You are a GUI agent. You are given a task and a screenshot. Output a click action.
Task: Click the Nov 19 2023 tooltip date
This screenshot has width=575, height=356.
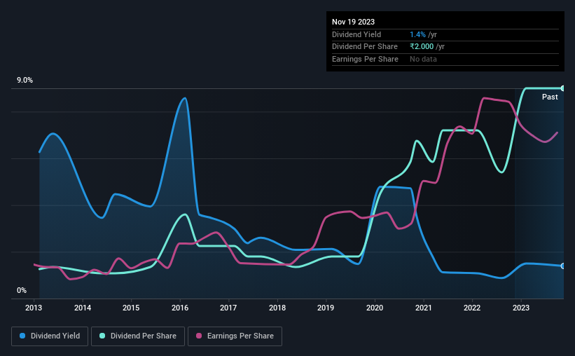coord(353,22)
